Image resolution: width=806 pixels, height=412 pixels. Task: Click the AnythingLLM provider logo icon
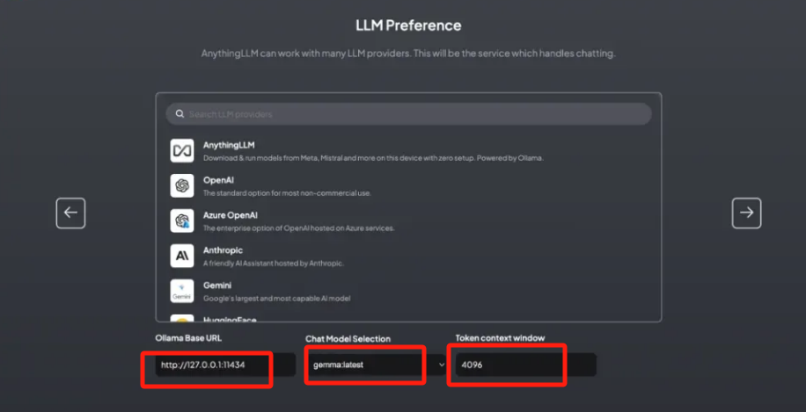pyautogui.click(x=182, y=151)
